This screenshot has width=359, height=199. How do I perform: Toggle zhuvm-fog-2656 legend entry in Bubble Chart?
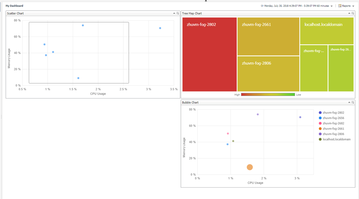pos(331,118)
